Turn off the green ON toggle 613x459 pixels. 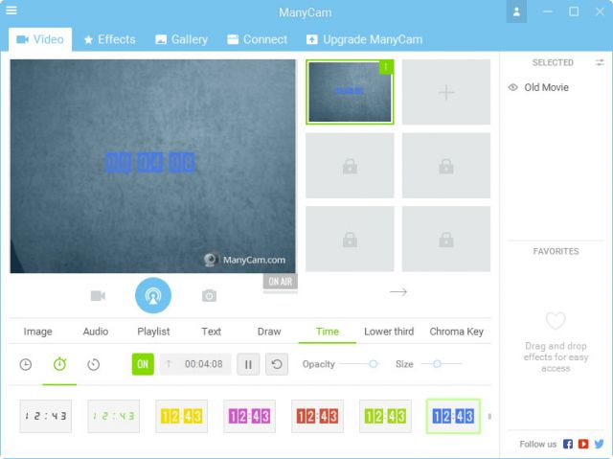pyautogui.click(x=143, y=364)
